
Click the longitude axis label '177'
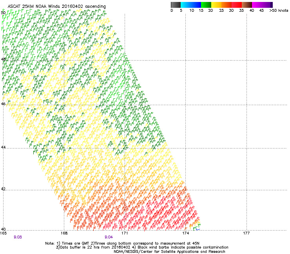246,233
